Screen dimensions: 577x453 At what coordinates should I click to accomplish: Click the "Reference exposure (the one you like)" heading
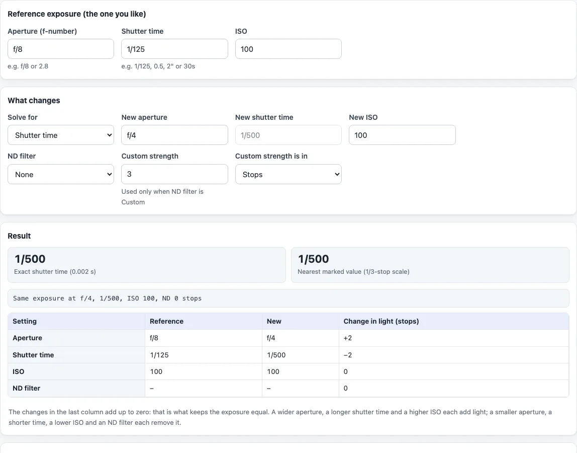coord(77,14)
